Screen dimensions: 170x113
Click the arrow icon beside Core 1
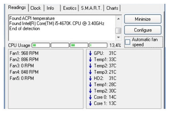90,103
